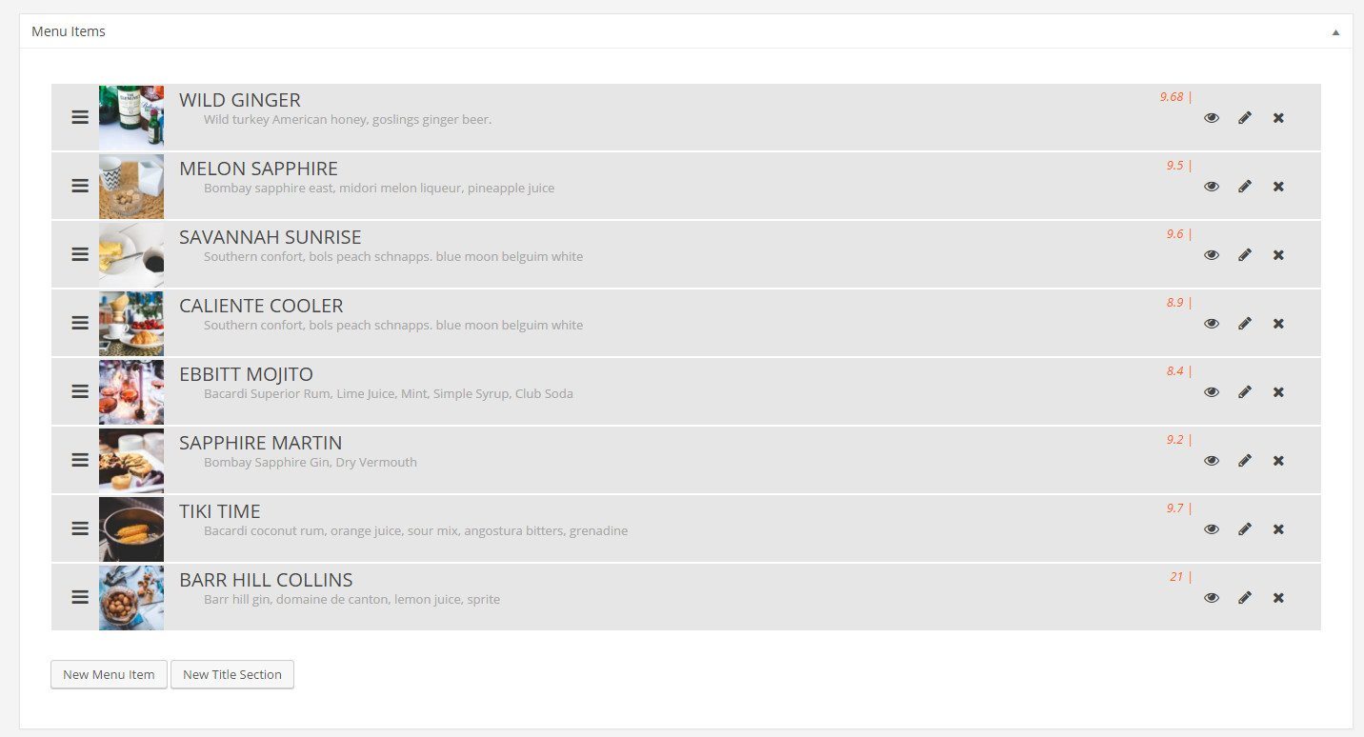The width and height of the screenshot is (1364, 737).
Task: Click the pencil icon for Savannah Sunrise
Action: point(1245,255)
